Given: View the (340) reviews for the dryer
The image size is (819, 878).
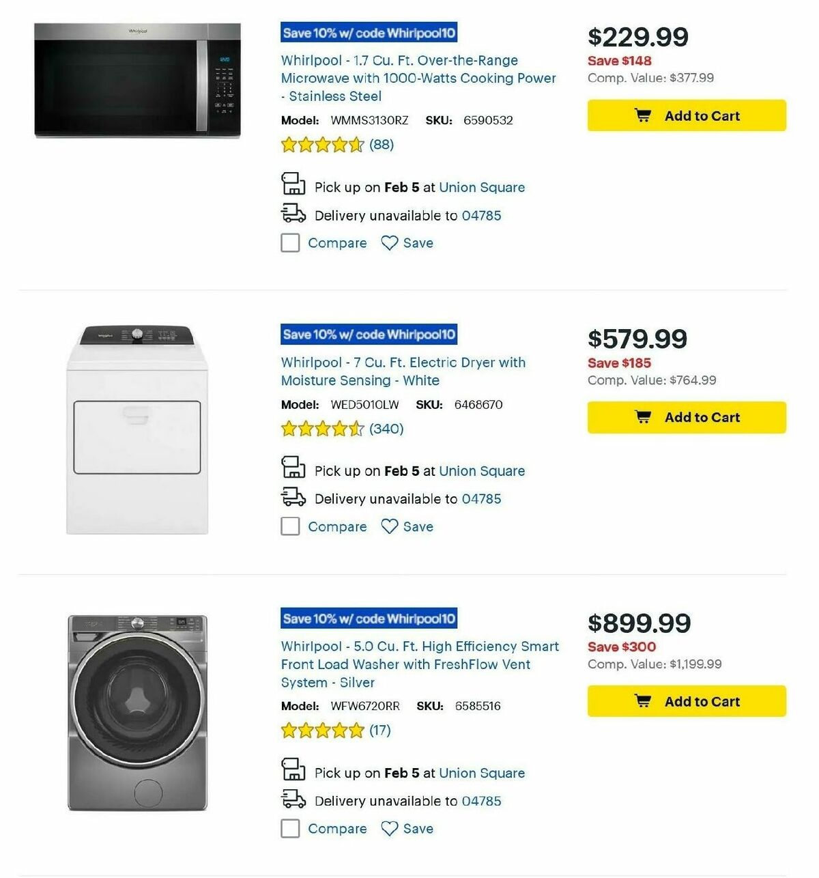Looking at the screenshot, I should (386, 429).
